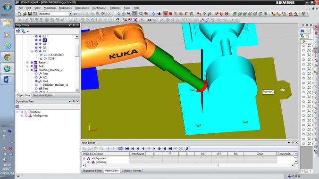This screenshot has height=179, width=319.
Task: Expand polishing row in Path Editor
Action: coord(89,162)
